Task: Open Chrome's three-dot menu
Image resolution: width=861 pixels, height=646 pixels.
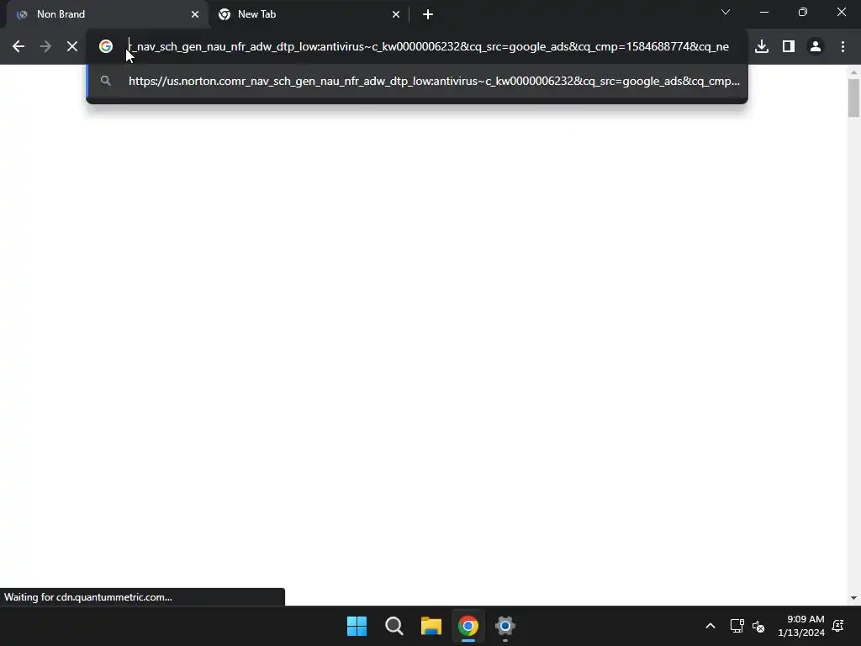Action: coord(843,47)
